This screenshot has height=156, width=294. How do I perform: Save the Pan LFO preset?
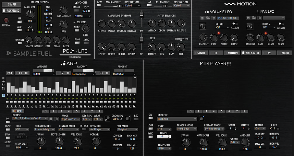click(248, 18)
